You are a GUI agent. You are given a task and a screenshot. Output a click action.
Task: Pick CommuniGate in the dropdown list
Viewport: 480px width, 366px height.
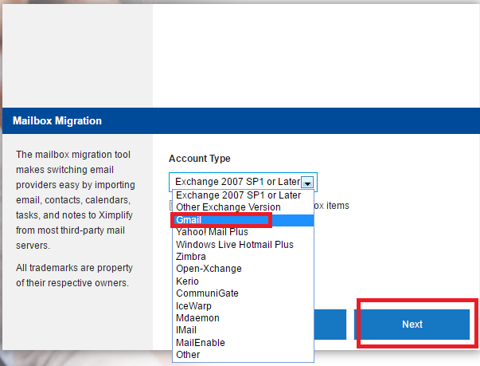(x=243, y=293)
